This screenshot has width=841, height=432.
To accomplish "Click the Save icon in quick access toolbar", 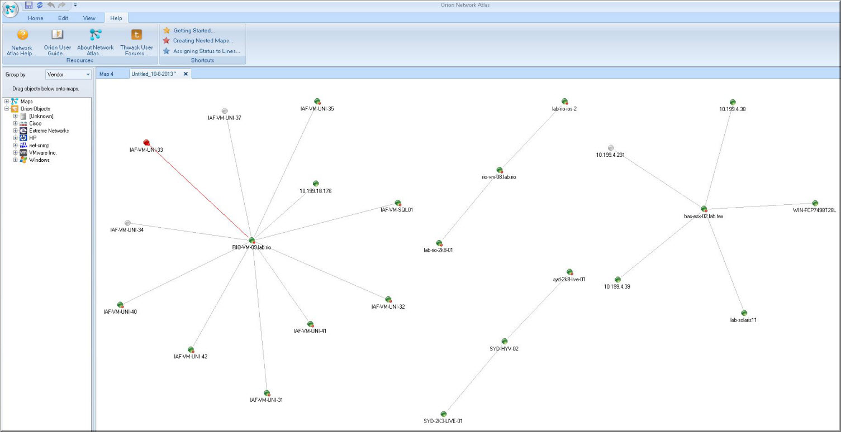I will (28, 5).
